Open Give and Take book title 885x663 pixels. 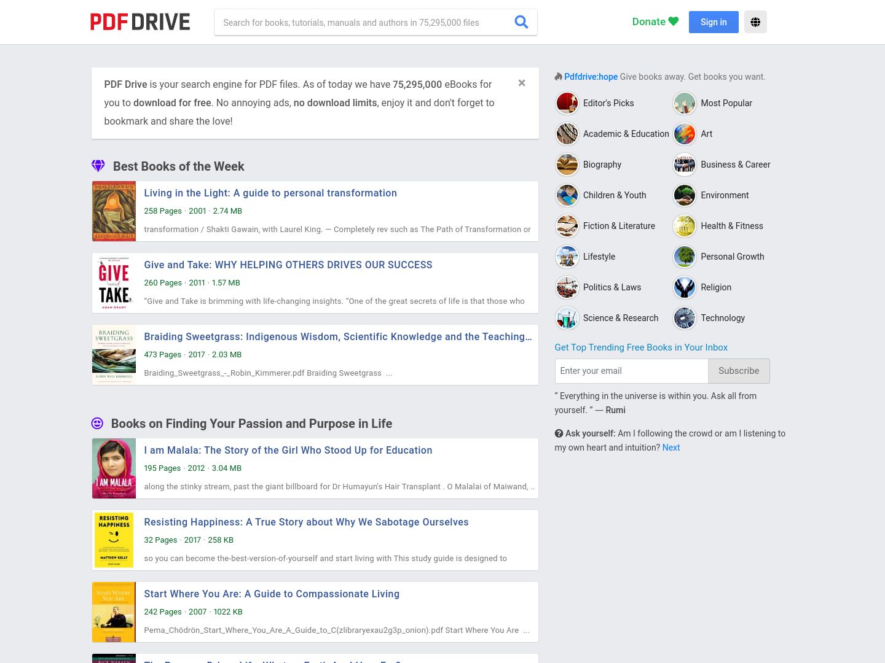pyautogui.click(x=288, y=265)
